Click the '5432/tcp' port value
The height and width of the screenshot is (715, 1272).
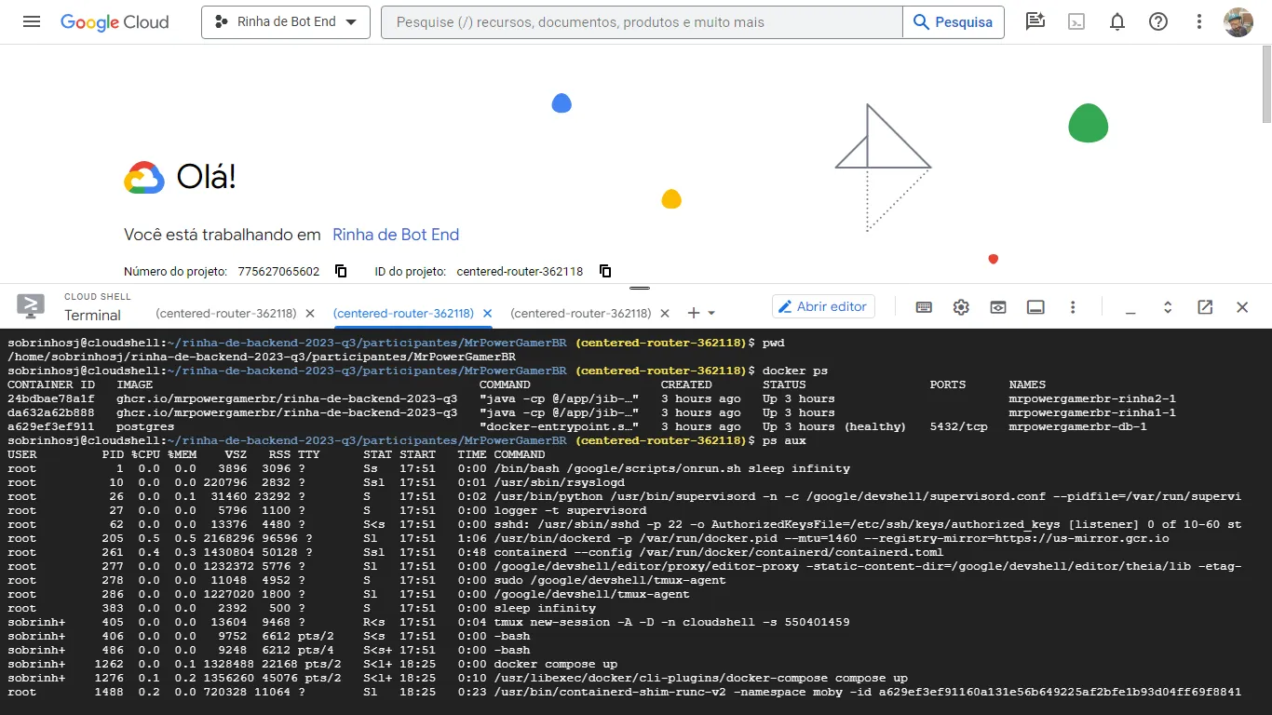959,426
